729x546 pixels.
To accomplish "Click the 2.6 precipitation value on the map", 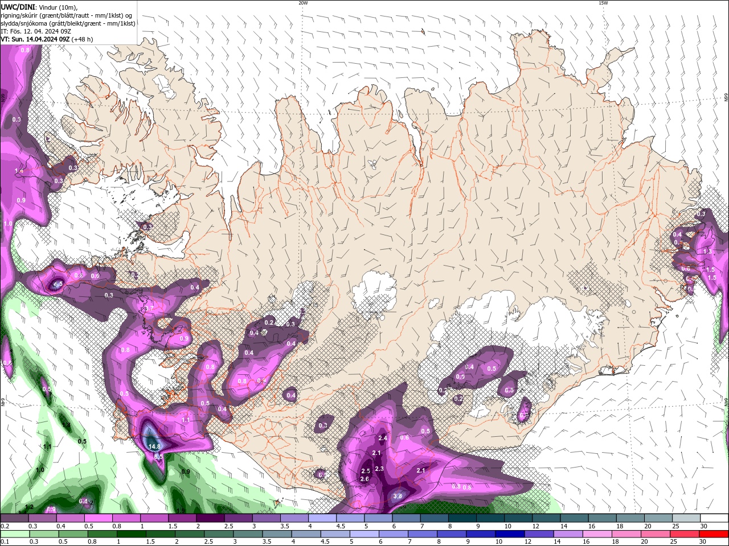I will click(x=364, y=479).
